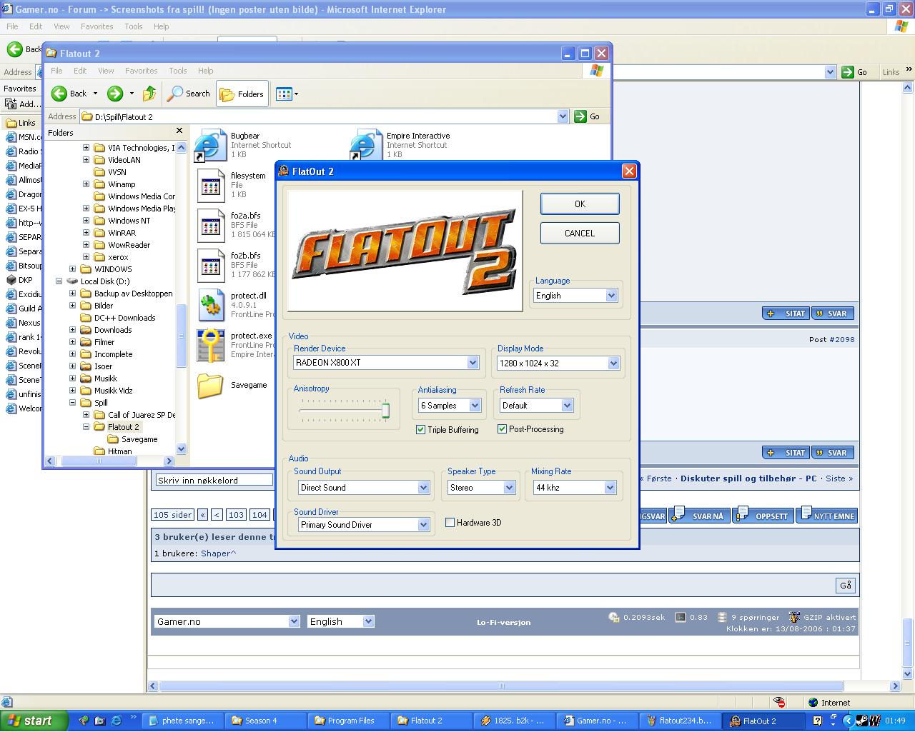Click the Up folder icon in explorer toolbar
Image resolution: width=915 pixels, height=732 pixels.
(149, 94)
